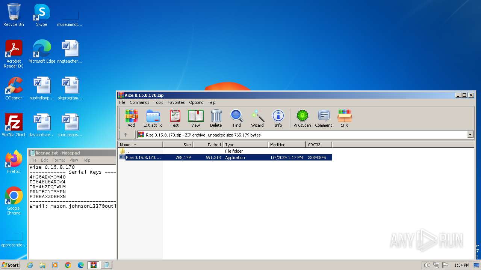Open the Favorites menu

pos(176,102)
